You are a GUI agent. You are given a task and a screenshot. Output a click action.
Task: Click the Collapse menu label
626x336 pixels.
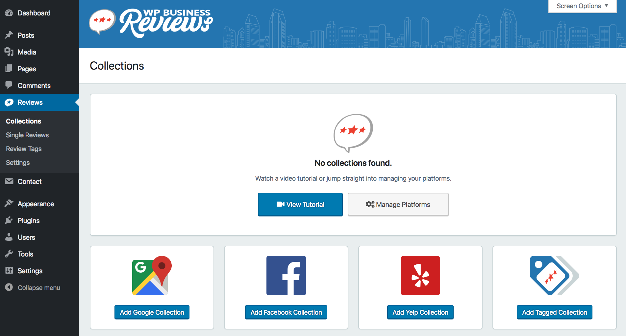click(39, 287)
